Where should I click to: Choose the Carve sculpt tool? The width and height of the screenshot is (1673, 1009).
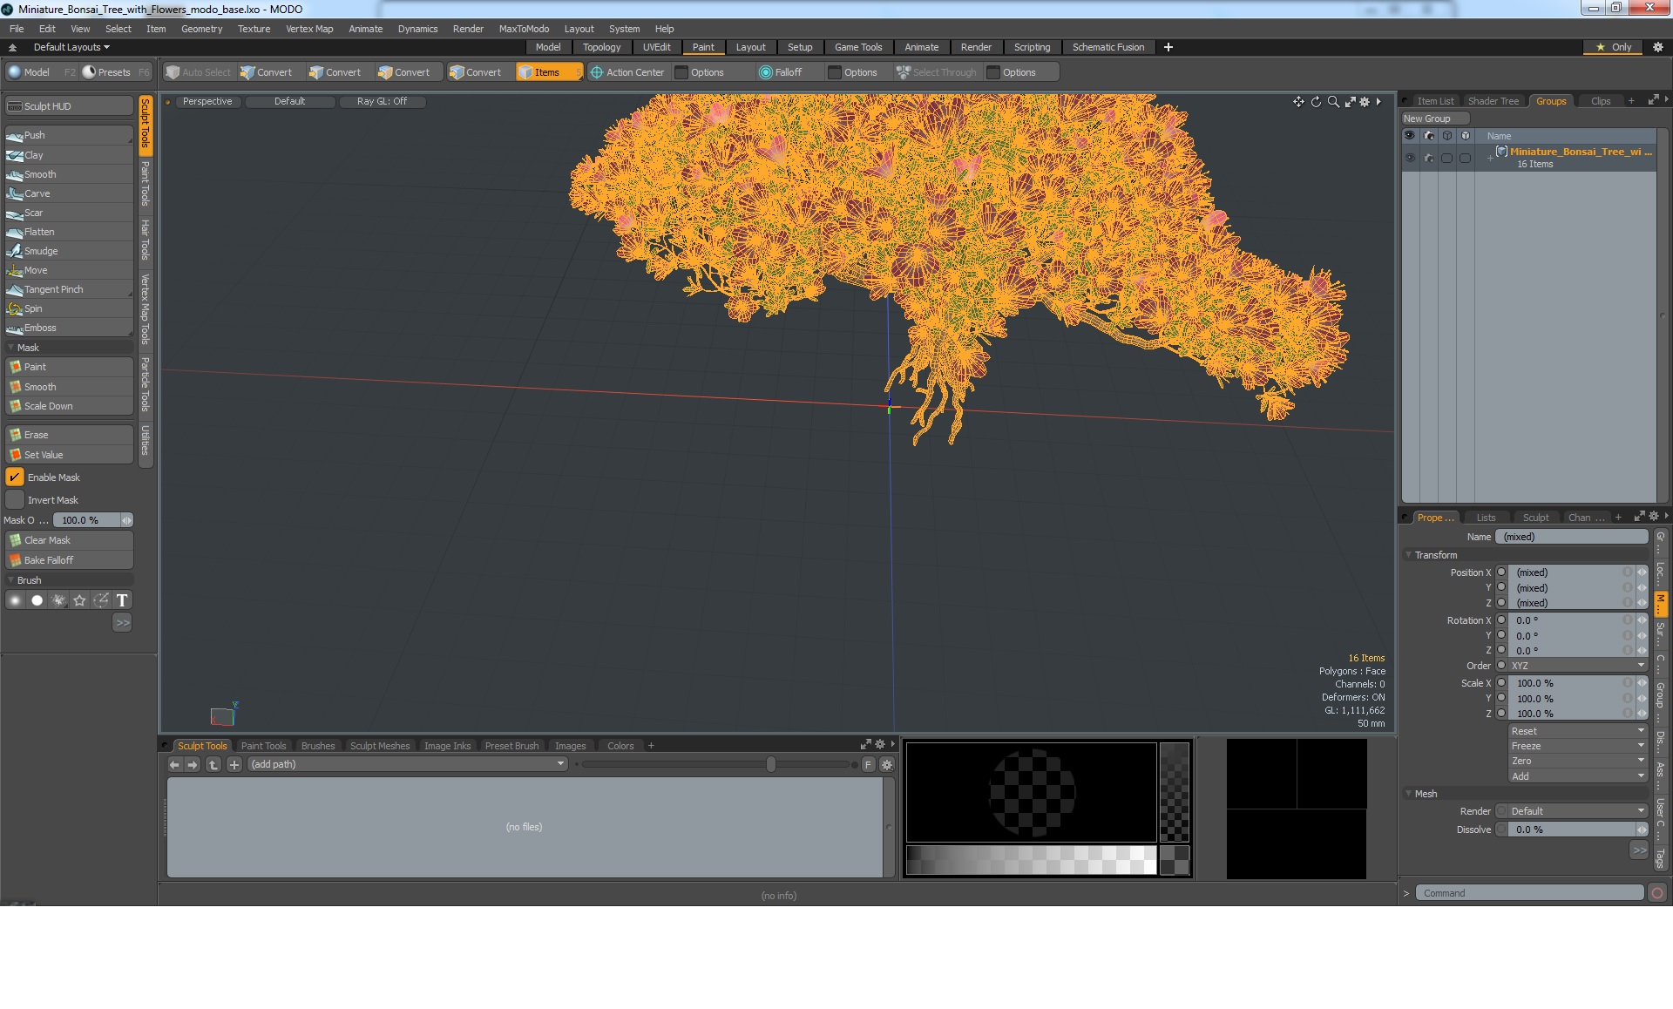click(69, 193)
